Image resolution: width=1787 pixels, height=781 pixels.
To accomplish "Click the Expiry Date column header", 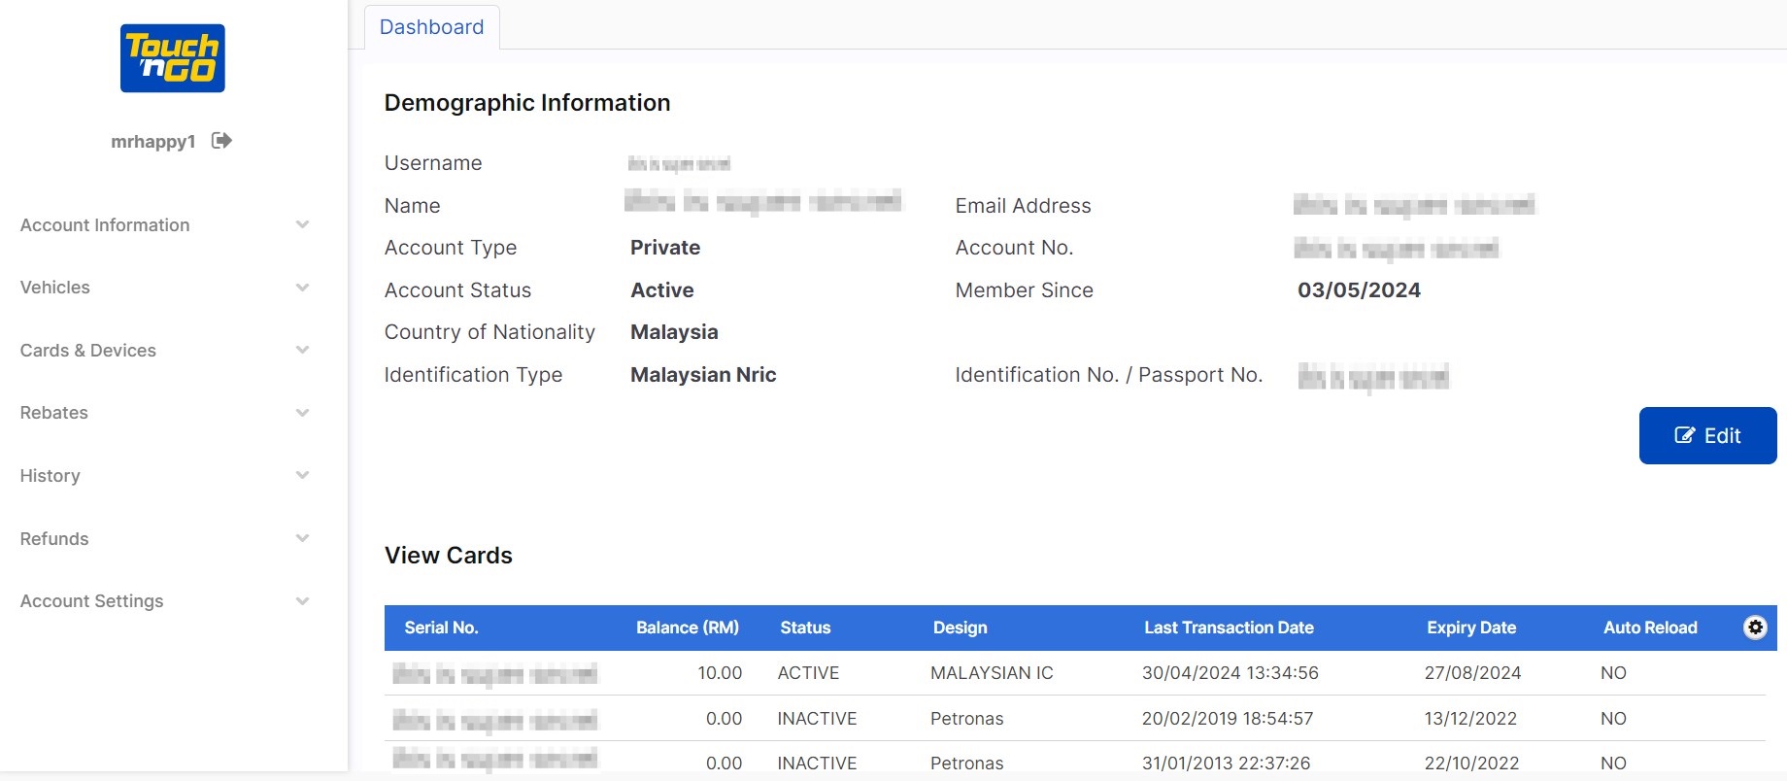I will (x=1470, y=628).
